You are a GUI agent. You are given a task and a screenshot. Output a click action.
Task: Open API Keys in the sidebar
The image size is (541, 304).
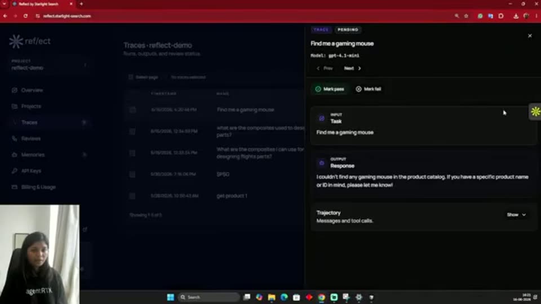tap(31, 171)
